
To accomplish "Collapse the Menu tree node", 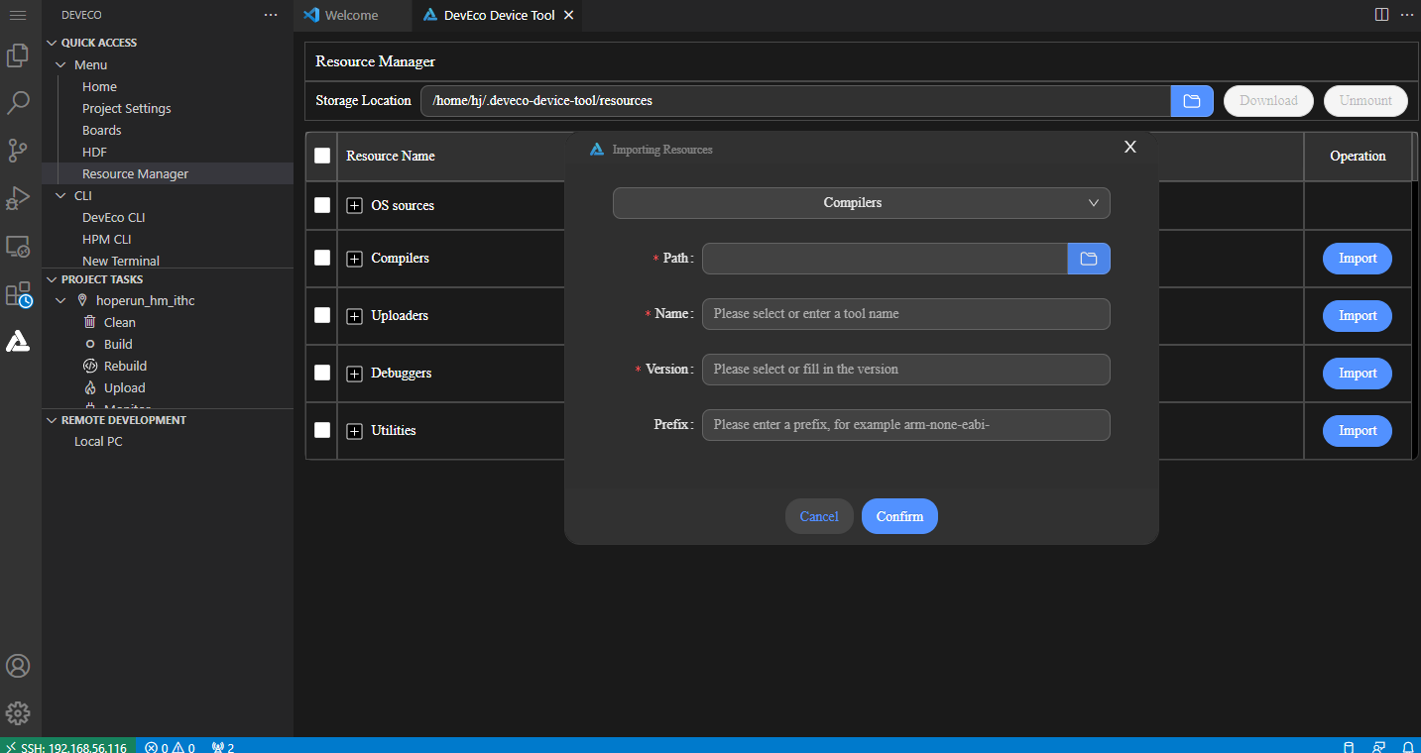I will tap(60, 64).
